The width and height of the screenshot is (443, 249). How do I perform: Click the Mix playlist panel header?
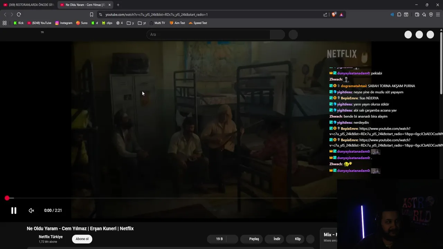pyautogui.click(x=330, y=235)
